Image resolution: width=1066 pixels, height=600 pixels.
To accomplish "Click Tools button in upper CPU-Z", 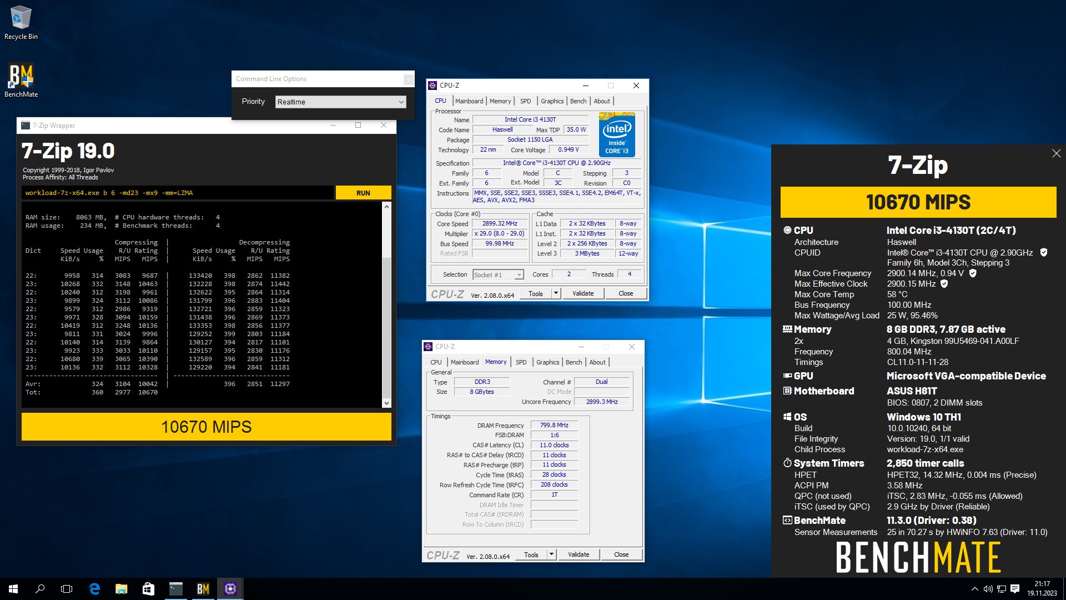I will [536, 293].
